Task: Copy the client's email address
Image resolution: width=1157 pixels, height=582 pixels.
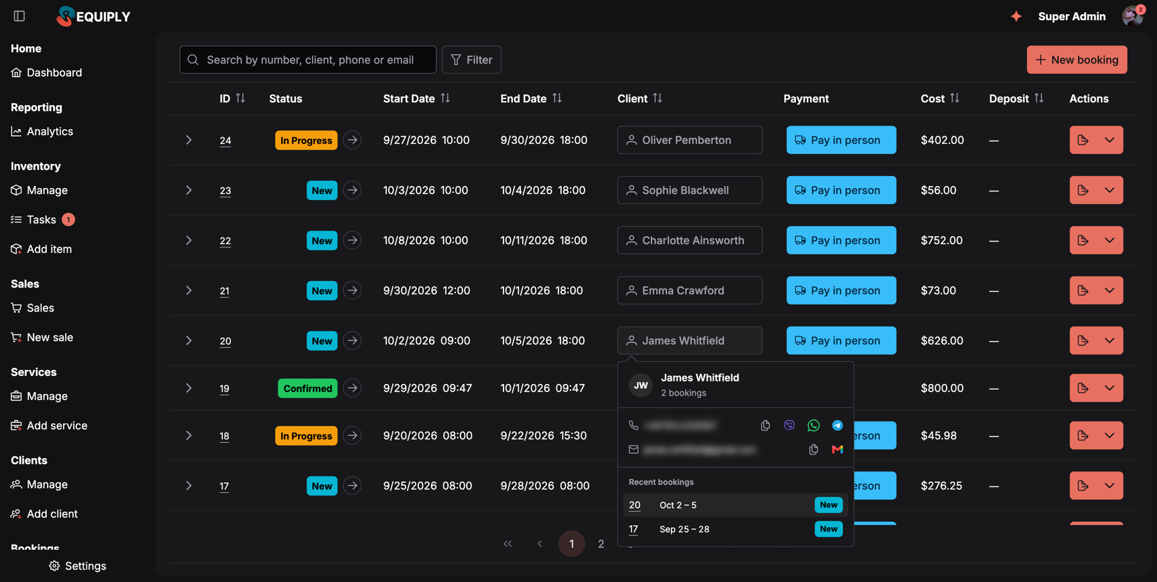Action: (x=814, y=450)
